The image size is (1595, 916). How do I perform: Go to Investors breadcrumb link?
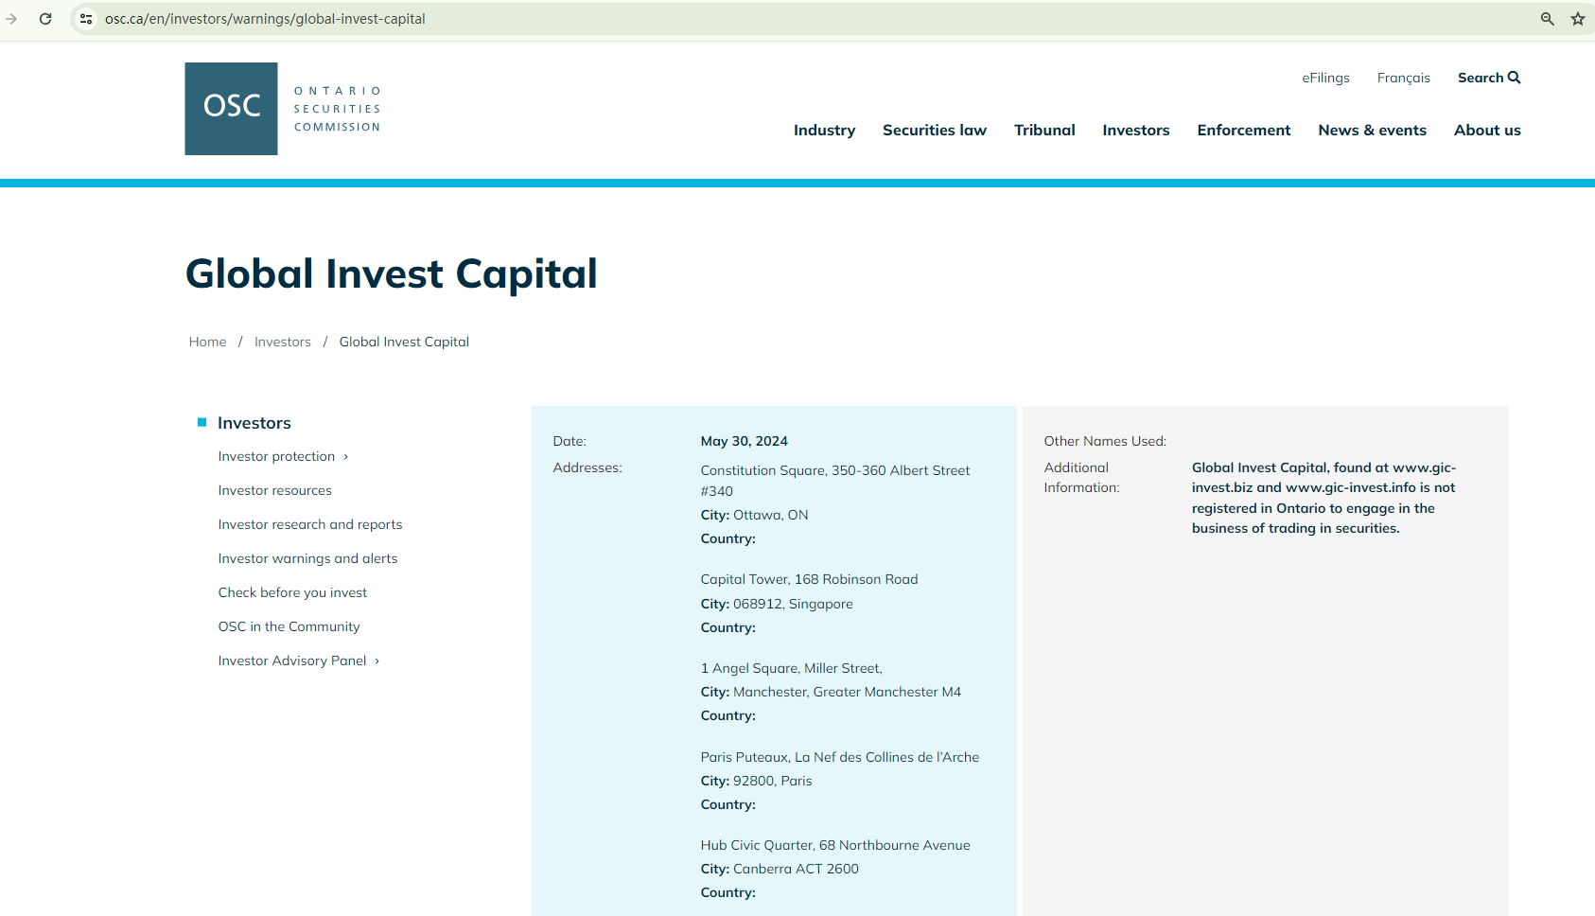[x=283, y=342]
